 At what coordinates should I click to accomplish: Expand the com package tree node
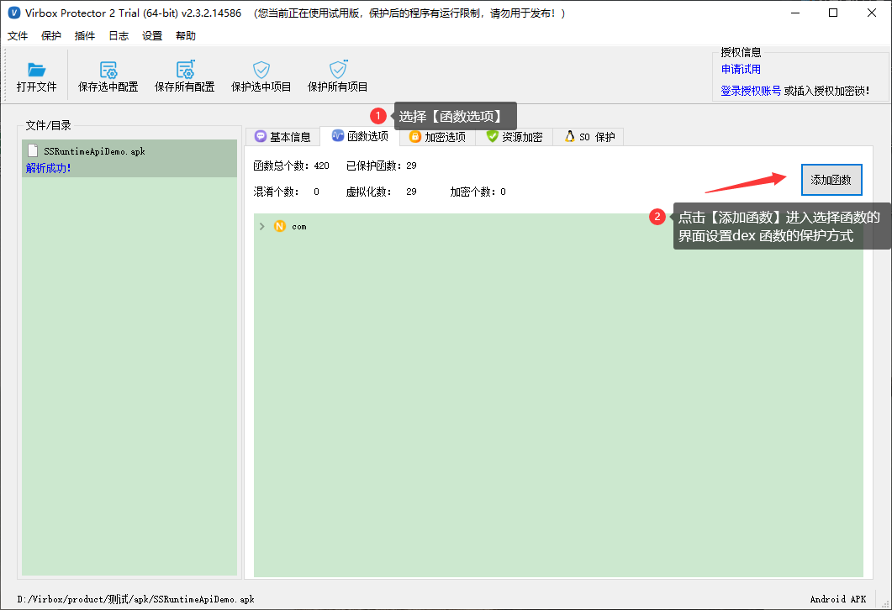pos(261,226)
